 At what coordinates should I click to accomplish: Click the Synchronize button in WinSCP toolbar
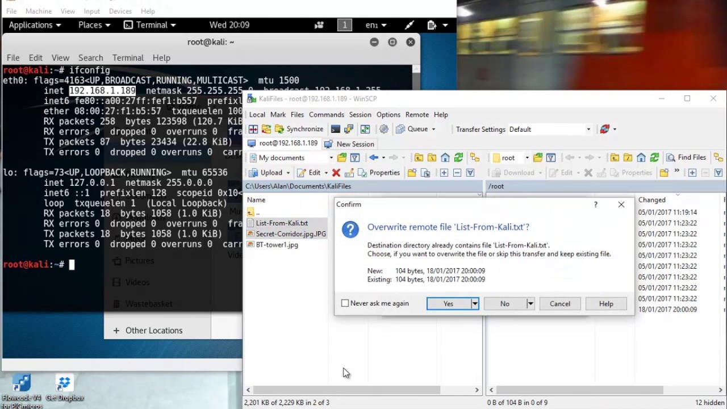tap(299, 129)
